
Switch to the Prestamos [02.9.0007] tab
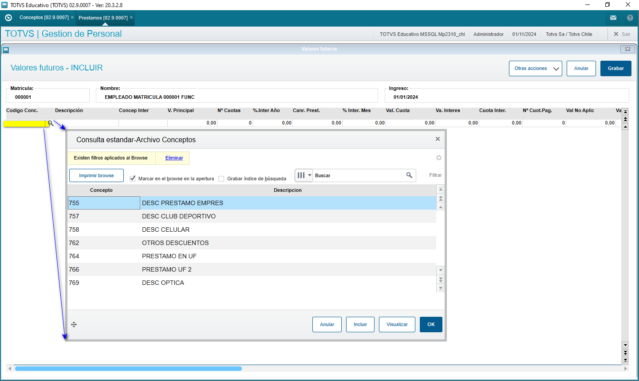click(x=103, y=18)
